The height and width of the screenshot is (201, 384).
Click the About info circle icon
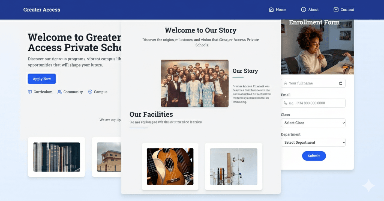[304, 10]
